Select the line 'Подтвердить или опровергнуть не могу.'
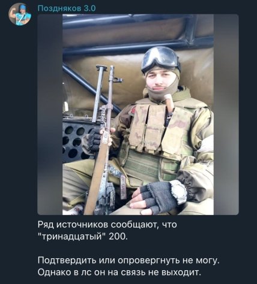This screenshot has height=284, width=257. pos(128,261)
